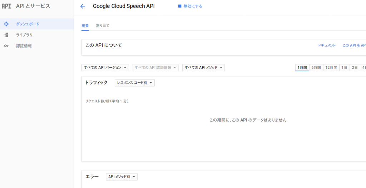Click the この API について heading

(x=104, y=45)
